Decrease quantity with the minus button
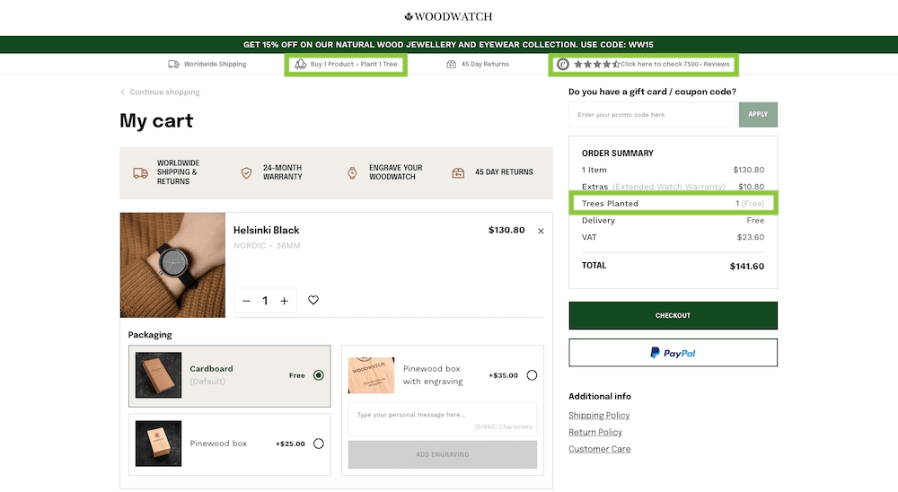Image resolution: width=898 pixels, height=492 pixels. (246, 301)
